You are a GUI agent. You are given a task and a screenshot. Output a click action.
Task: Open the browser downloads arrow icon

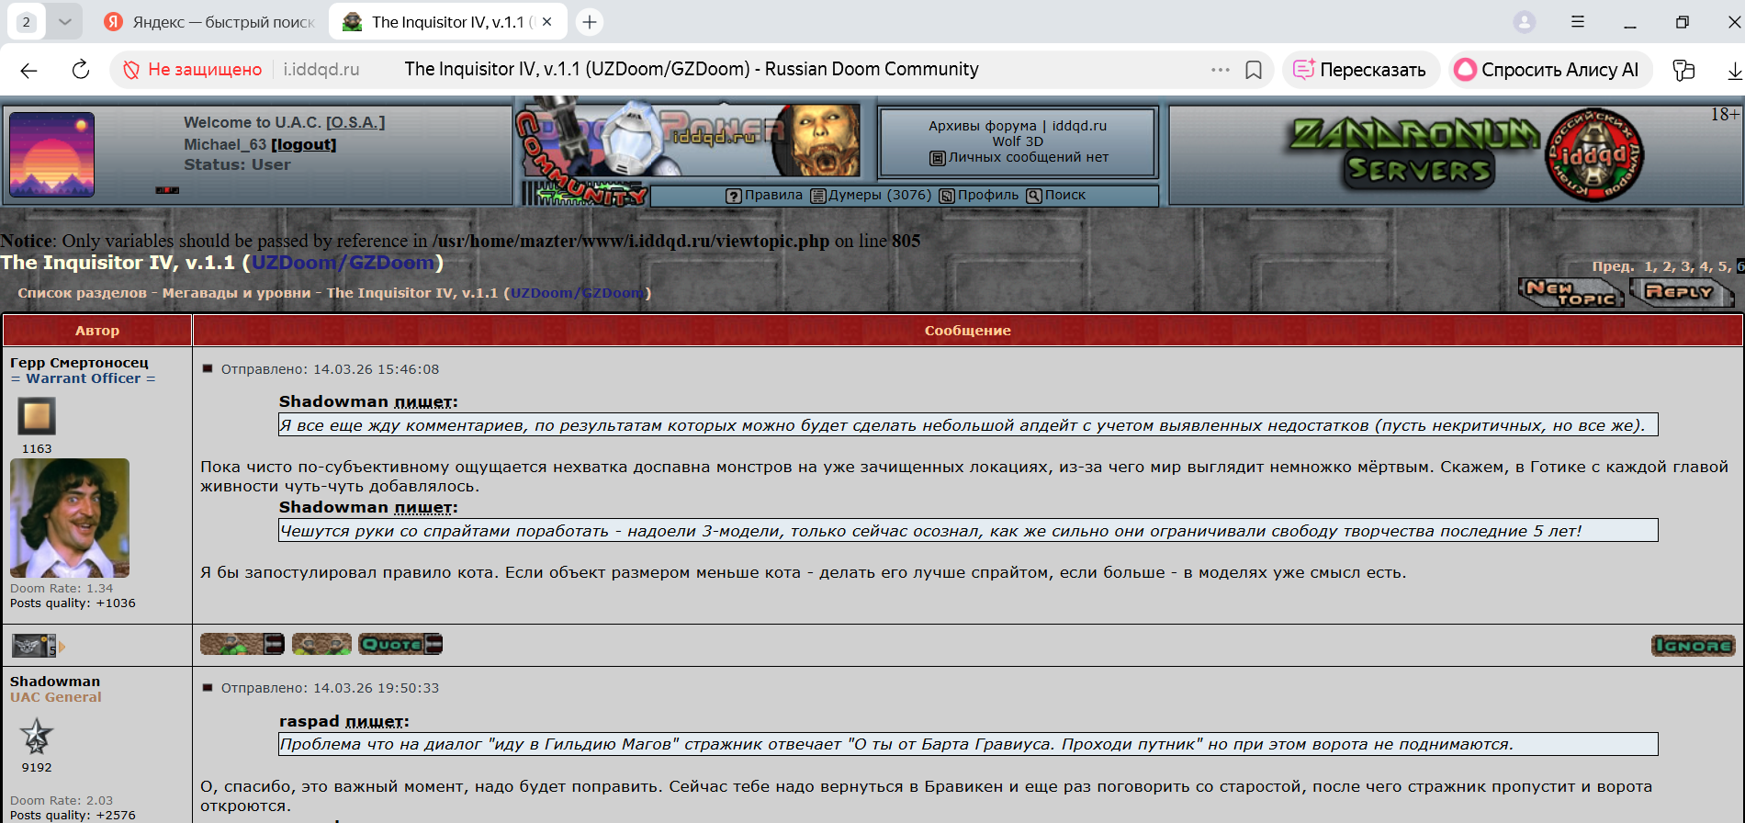[1733, 70]
